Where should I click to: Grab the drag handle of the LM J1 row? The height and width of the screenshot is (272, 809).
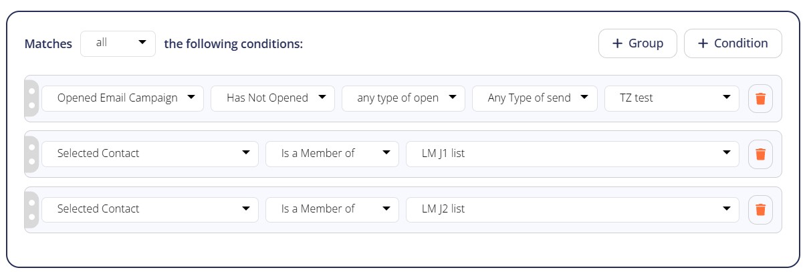click(31, 154)
